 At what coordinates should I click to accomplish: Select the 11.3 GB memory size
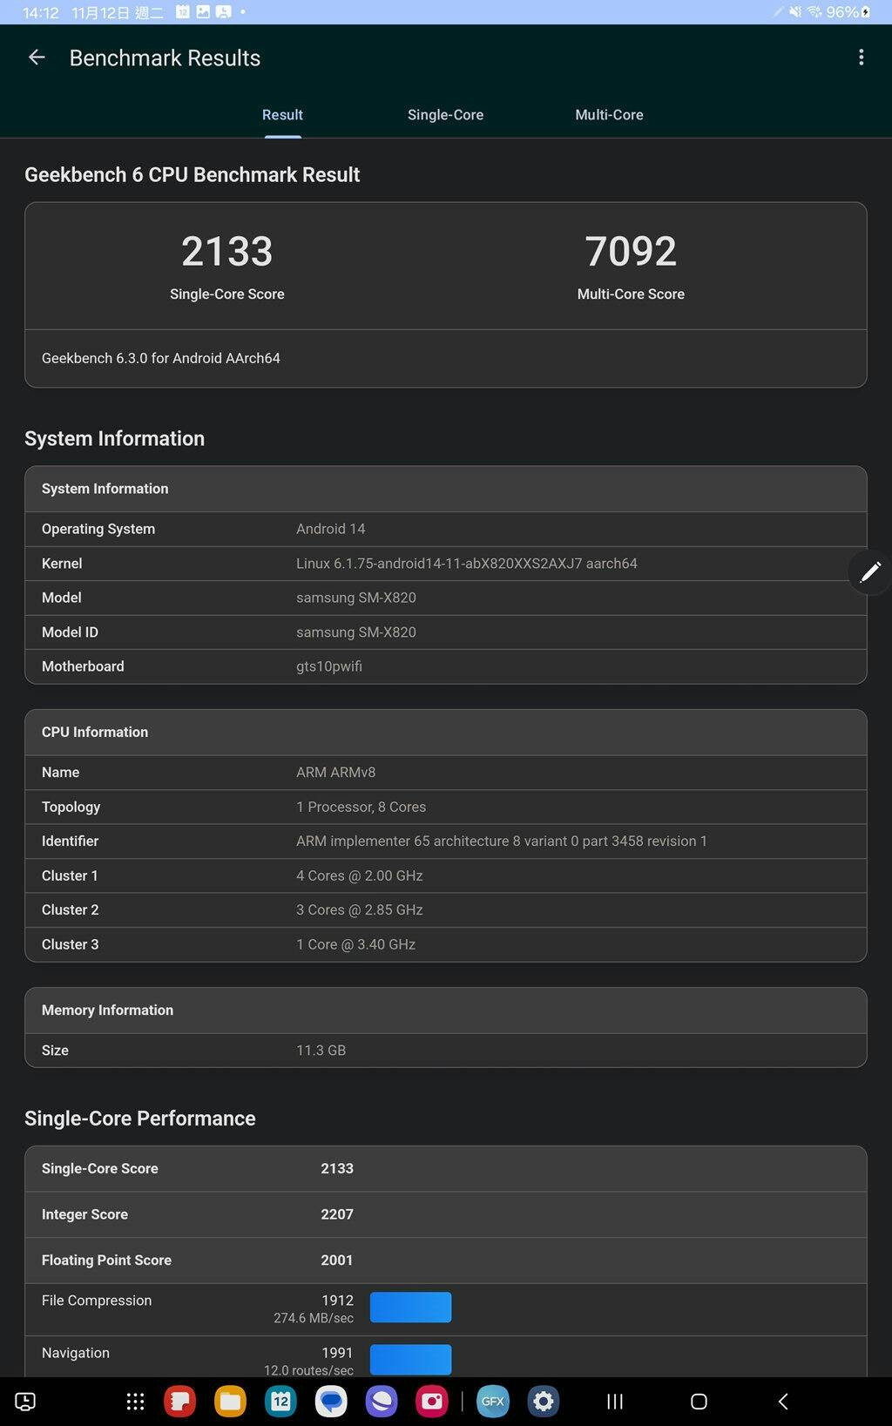(x=321, y=1051)
